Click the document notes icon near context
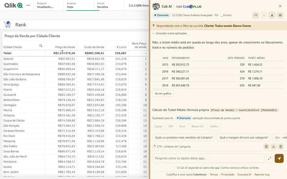The width and height of the screenshot is (287, 179). coord(266,146)
